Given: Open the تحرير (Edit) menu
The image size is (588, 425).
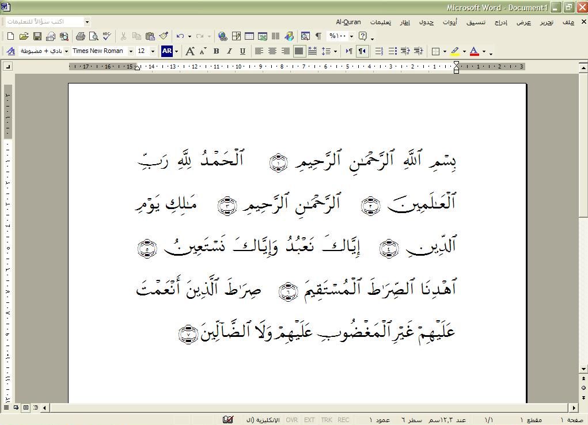Looking at the screenshot, I should (547, 22).
